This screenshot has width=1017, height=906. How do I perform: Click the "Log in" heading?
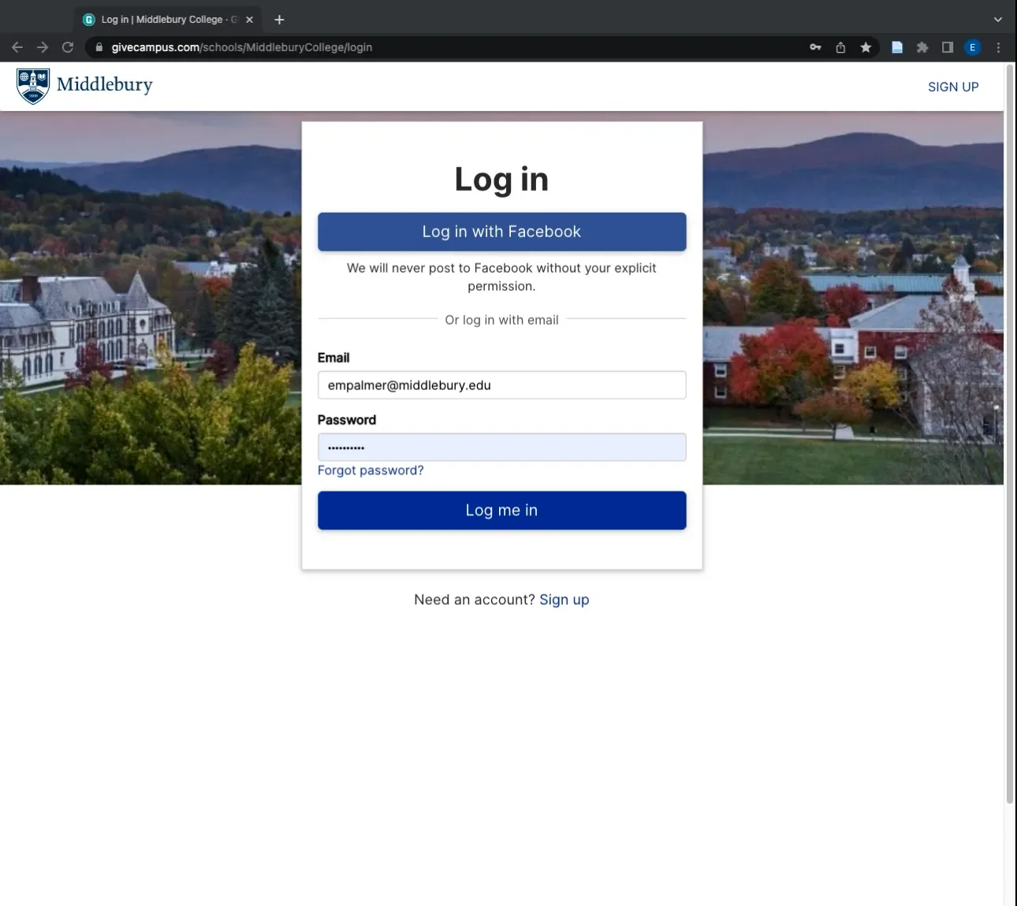pyautogui.click(x=501, y=180)
